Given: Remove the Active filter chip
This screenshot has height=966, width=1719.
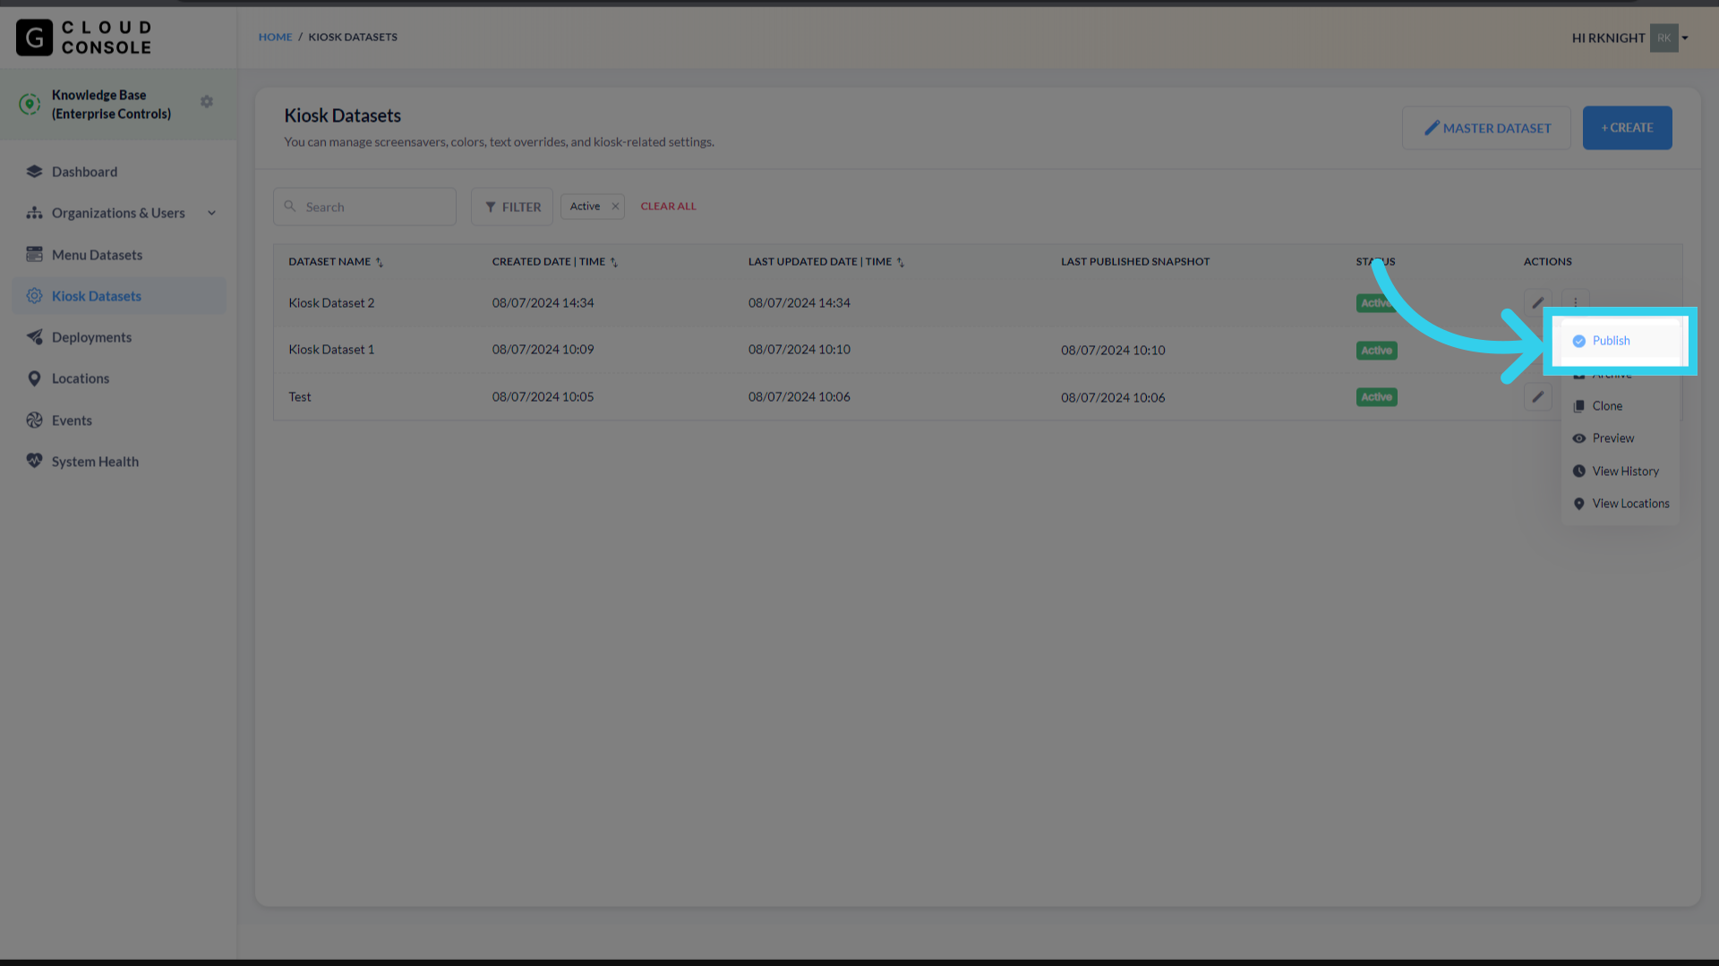Looking at the screenshot, I should [x=615, y=207].
